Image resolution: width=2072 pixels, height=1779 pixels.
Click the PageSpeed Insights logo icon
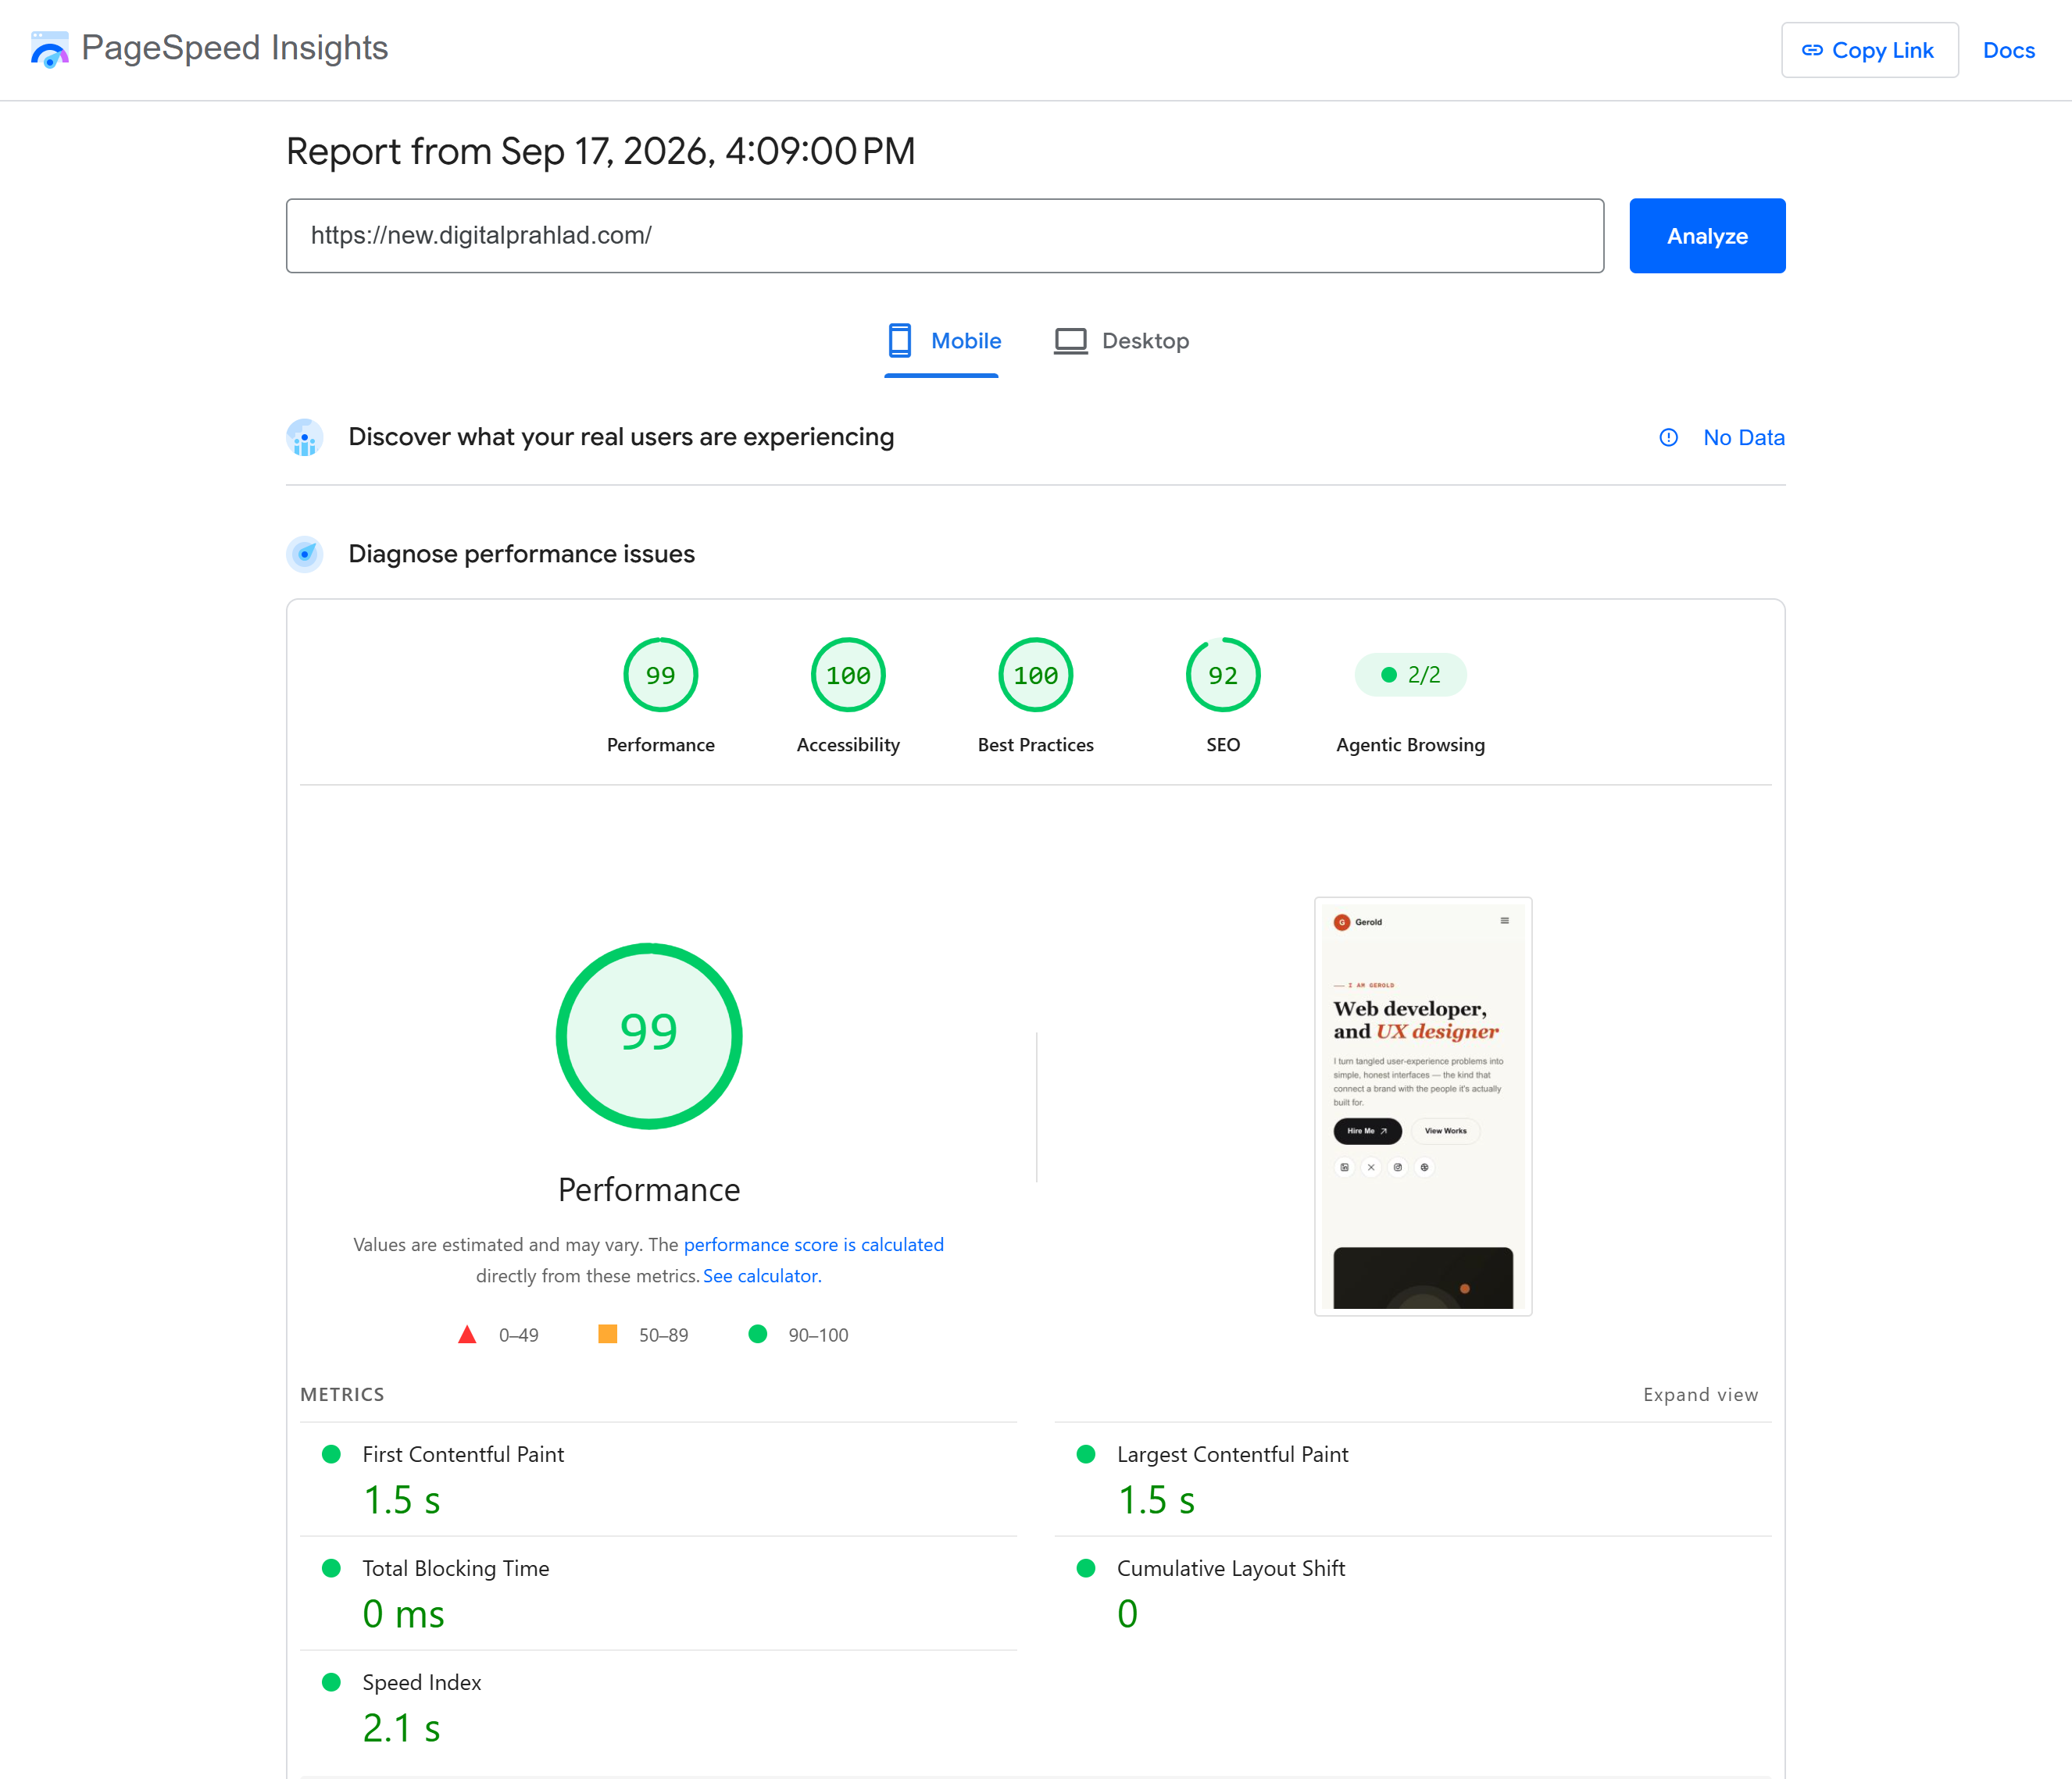[49, 49]
